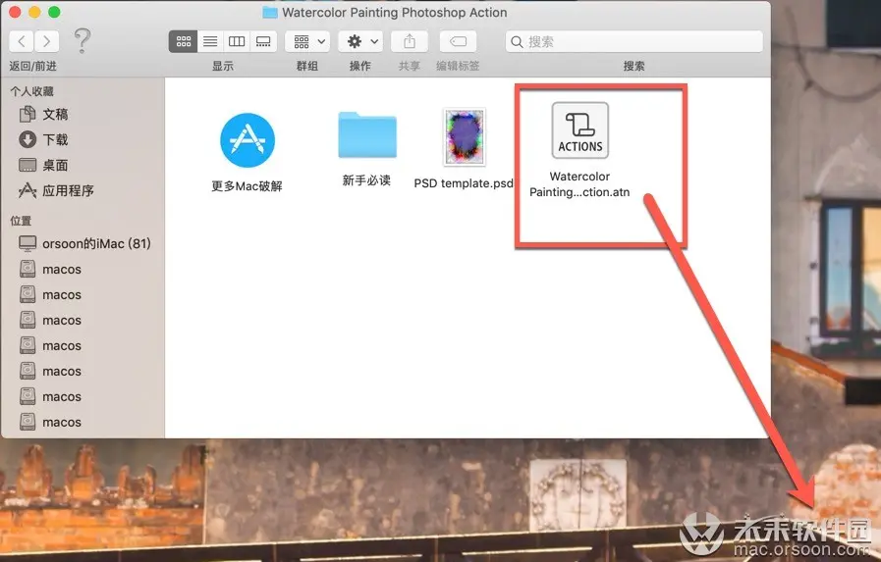
Task: Click the edit tags (编辑标签) button
Action: coord(458,41)
